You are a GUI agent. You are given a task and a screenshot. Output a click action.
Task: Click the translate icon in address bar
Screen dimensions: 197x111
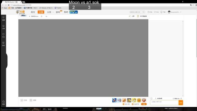[191, 5]
